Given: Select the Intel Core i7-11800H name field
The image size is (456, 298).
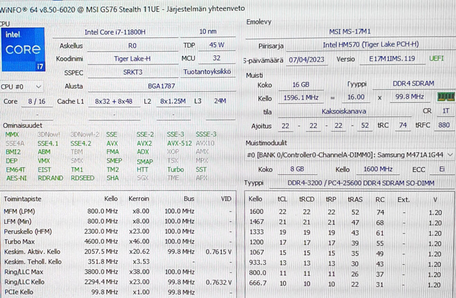Looking at the screenshot, I should (115, 32).
